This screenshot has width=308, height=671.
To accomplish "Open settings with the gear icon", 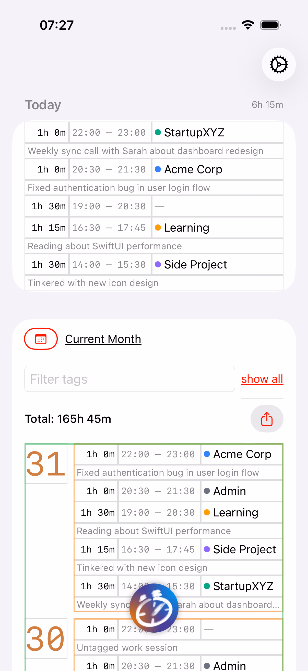I will (x=279, y=64).
